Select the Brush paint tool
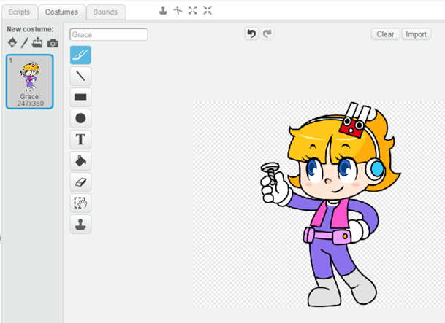445x323 pixels. pyautogui.click(x=80, y=55)
